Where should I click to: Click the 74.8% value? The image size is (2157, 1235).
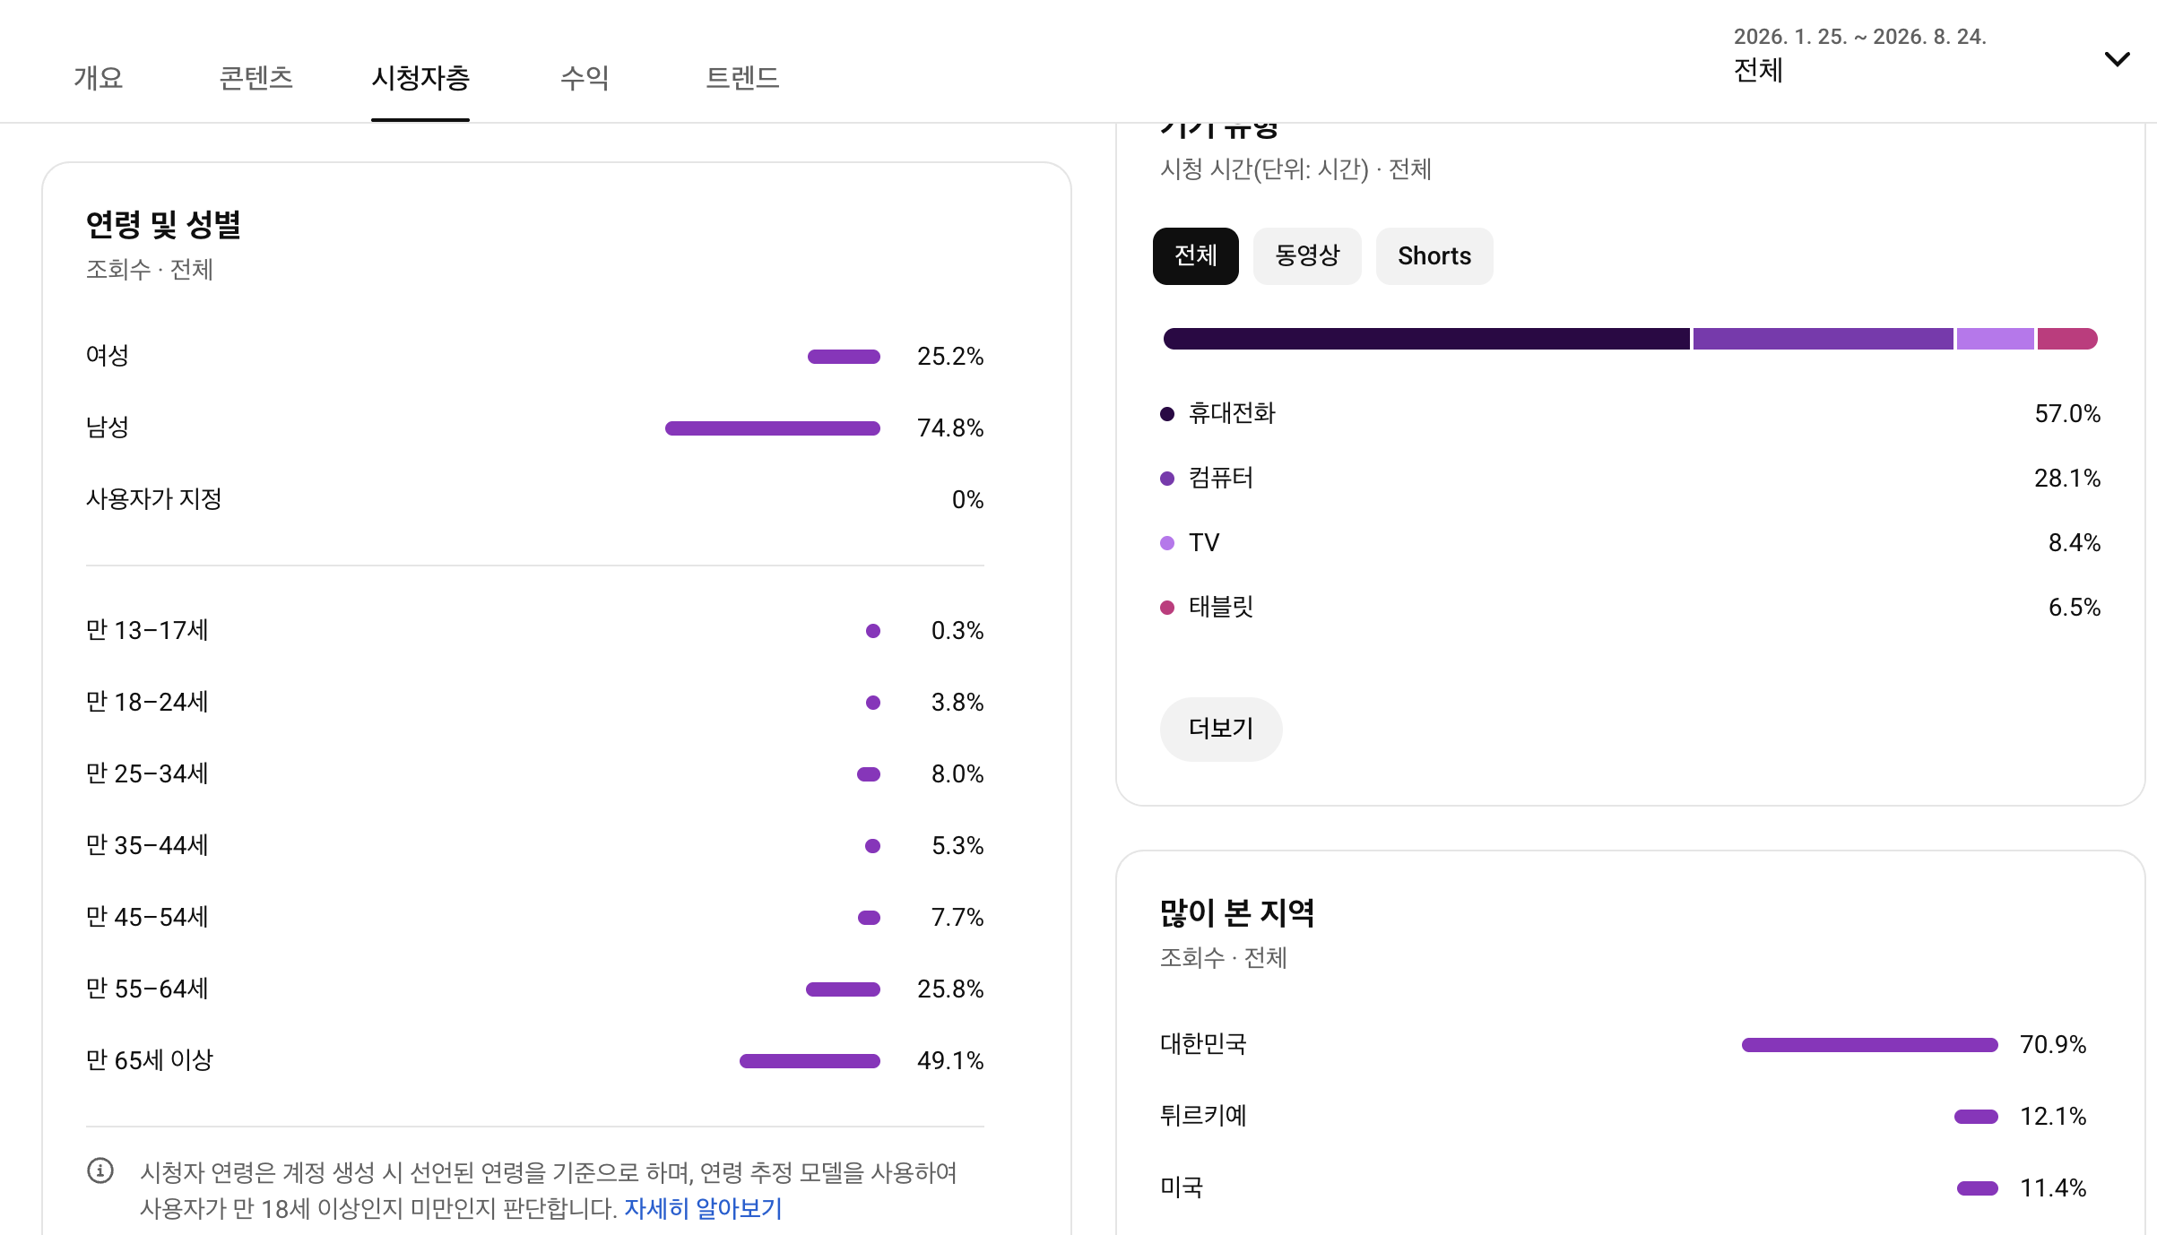tap(950, 428)
